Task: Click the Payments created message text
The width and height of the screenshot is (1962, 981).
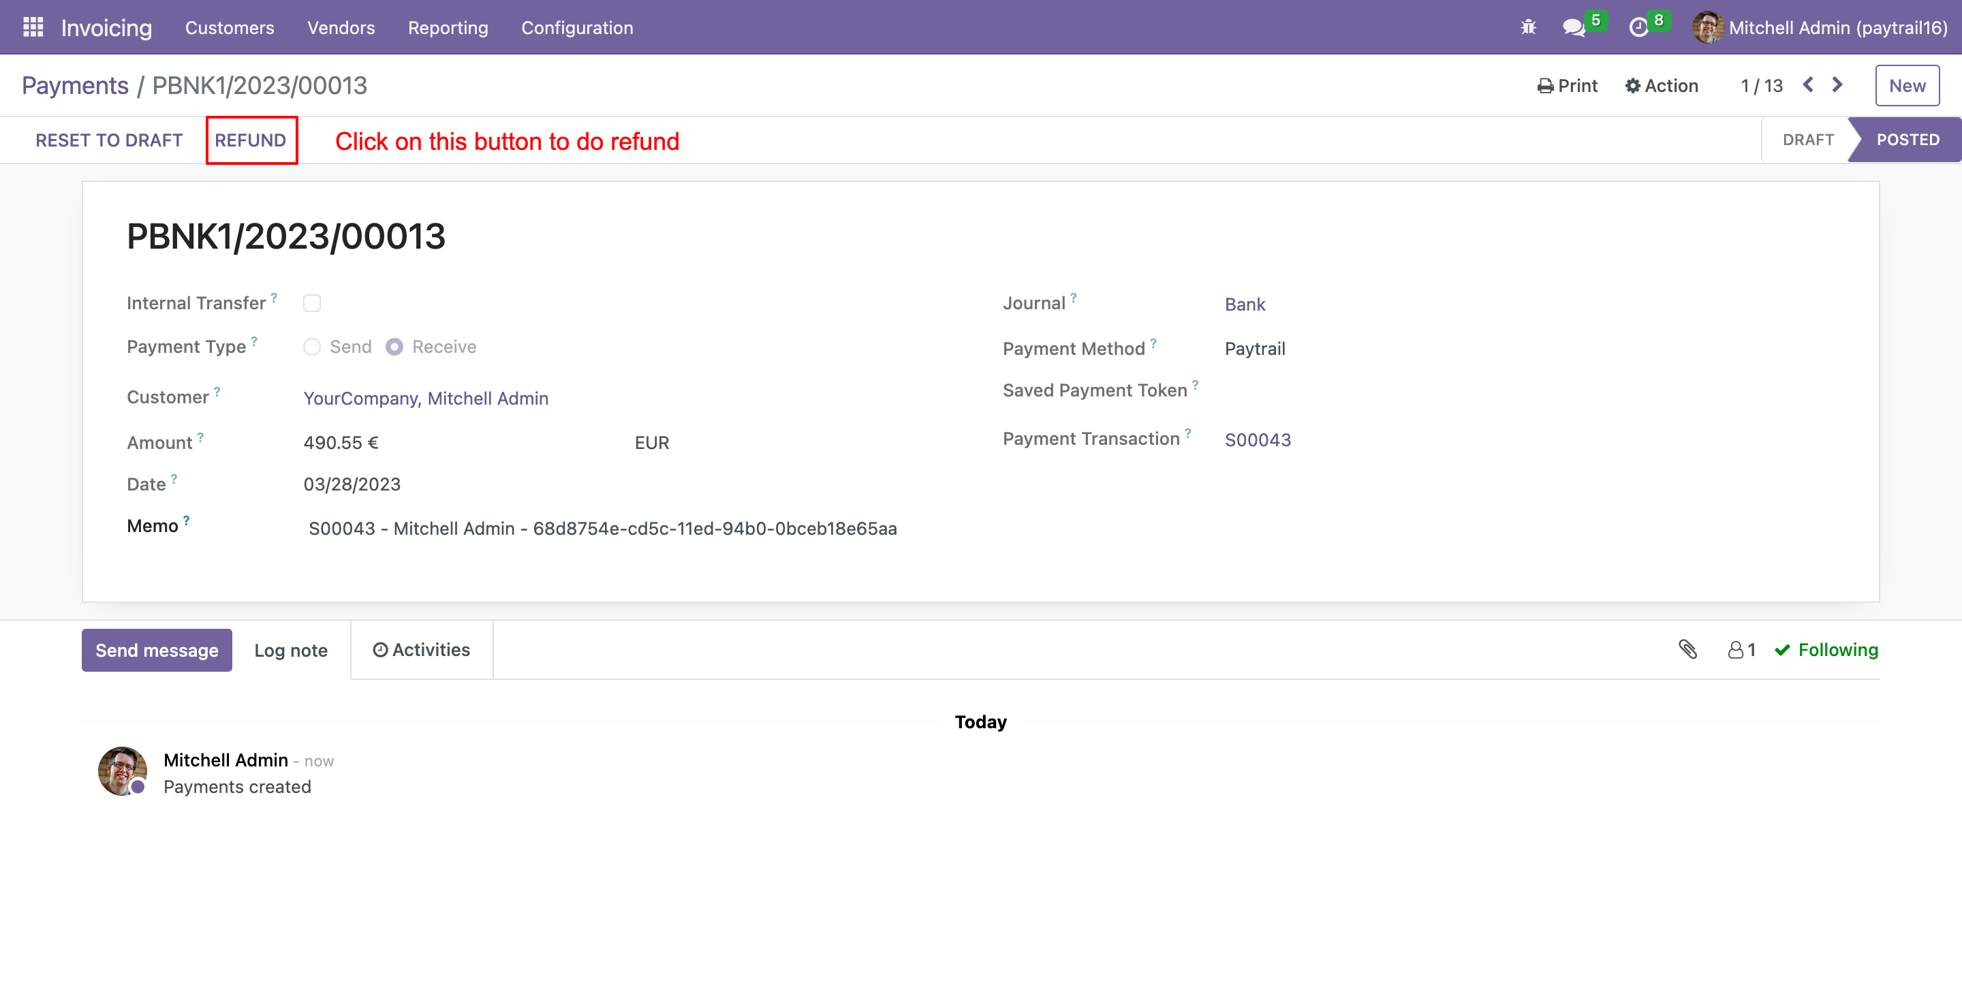Action: 237,787
